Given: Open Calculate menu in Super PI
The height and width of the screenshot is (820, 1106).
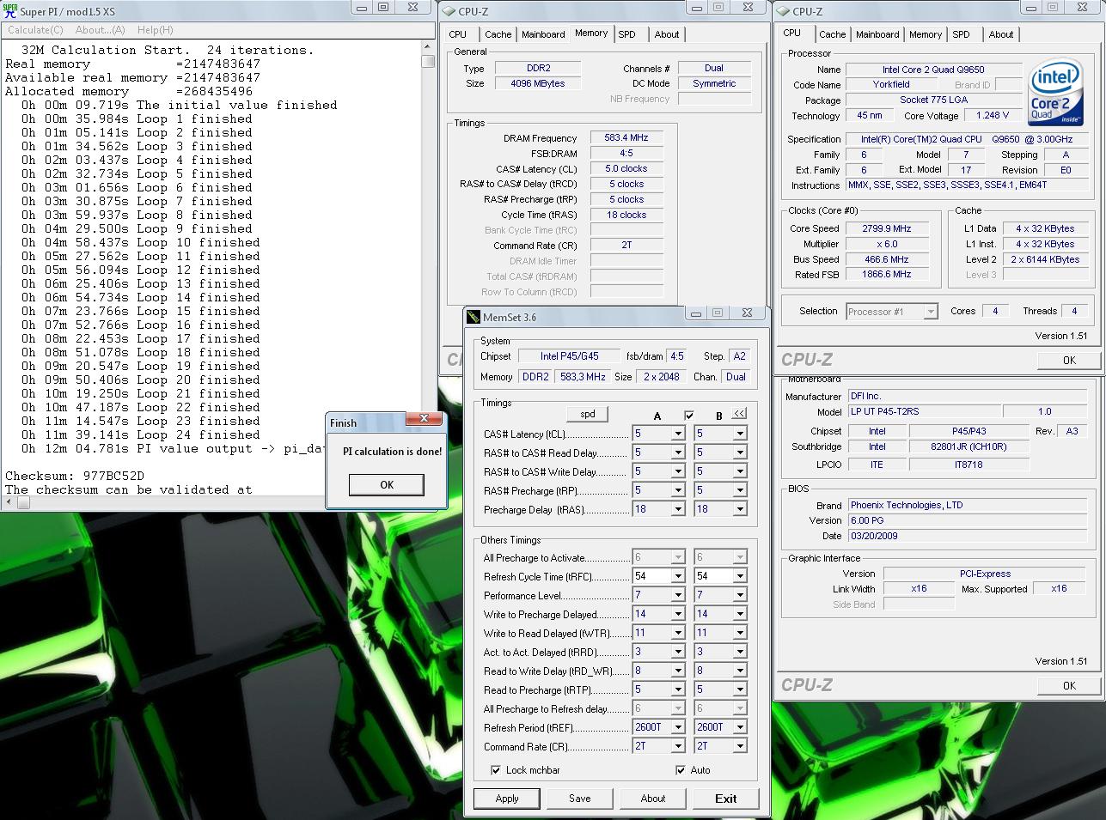Looking at the screenshot, I should (x=35, y=30).
